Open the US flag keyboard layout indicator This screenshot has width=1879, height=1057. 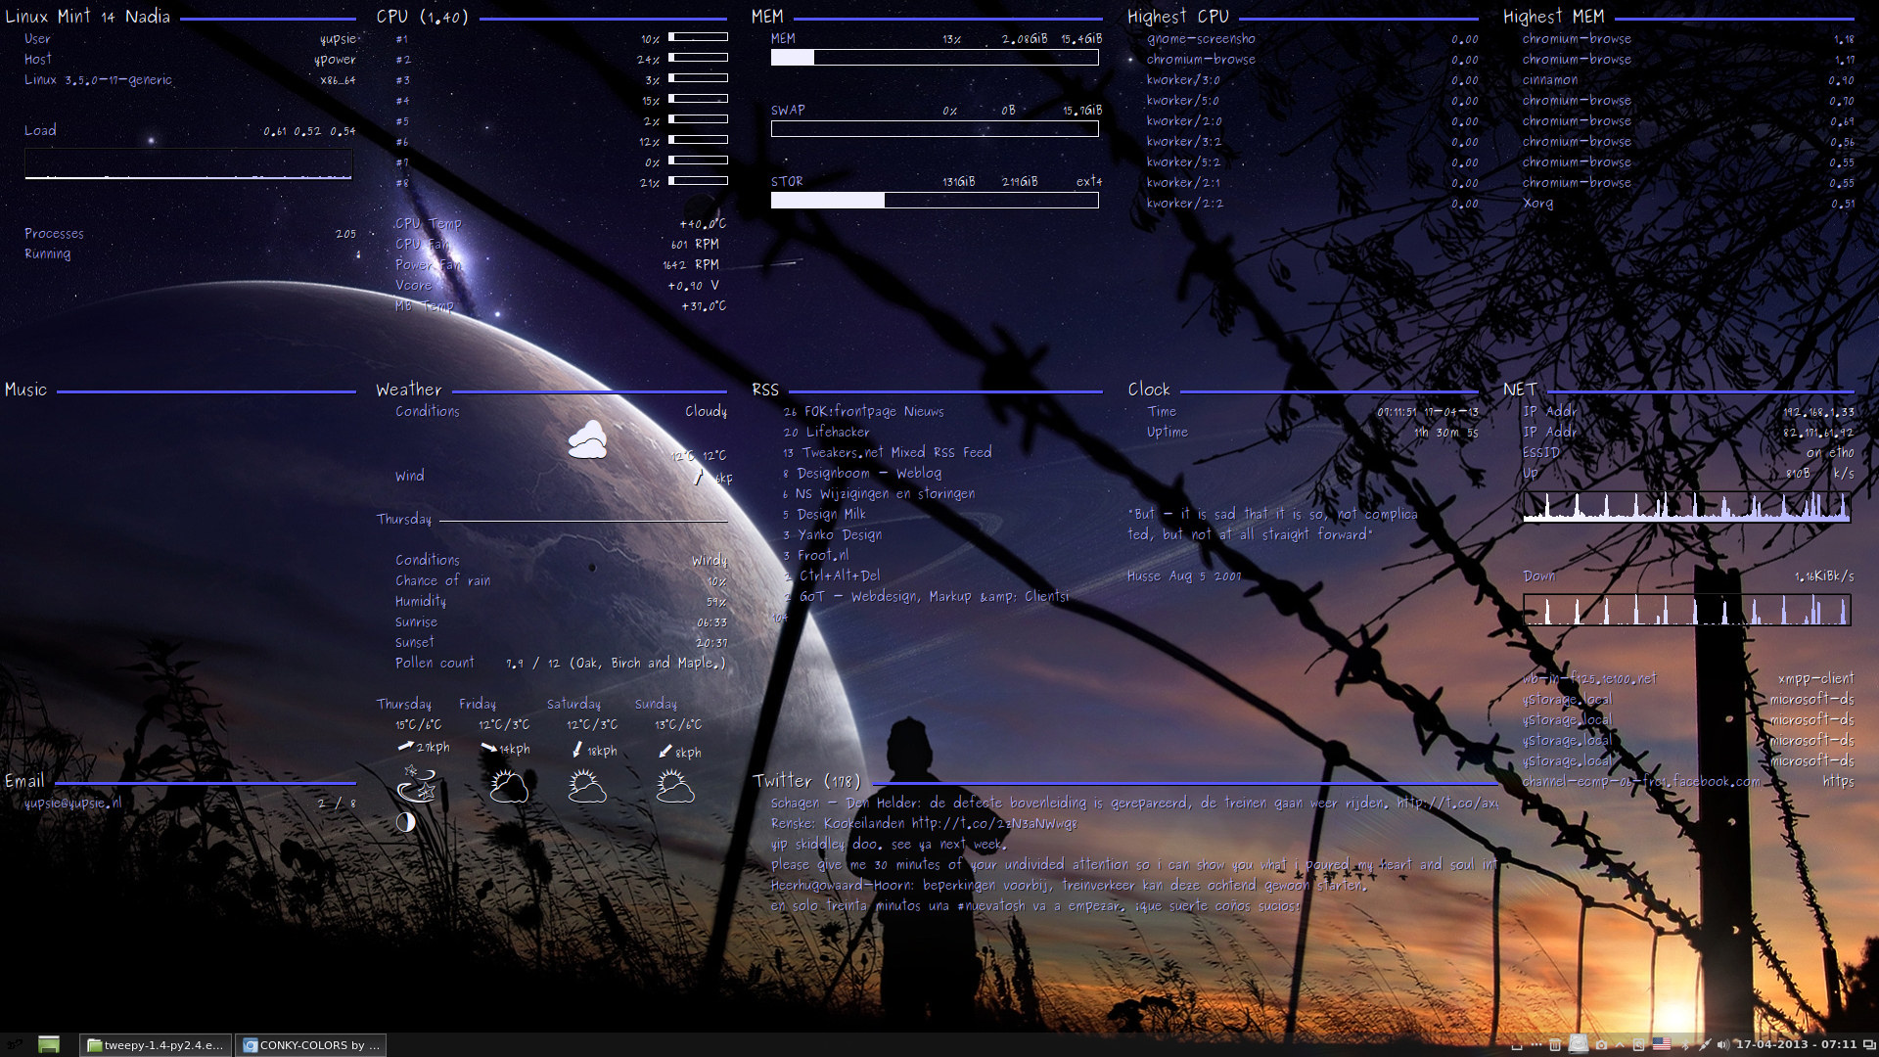[x=1662, y=1043]
